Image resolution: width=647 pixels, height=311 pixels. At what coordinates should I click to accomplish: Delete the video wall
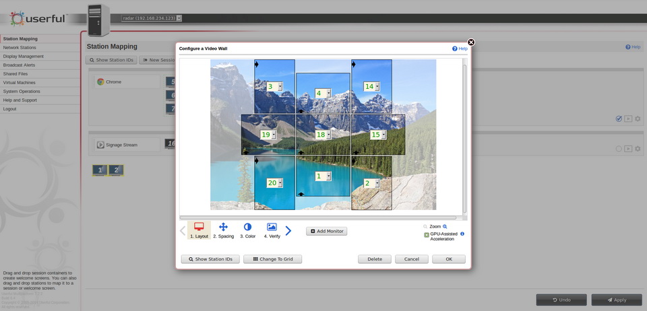pos(375,259)
